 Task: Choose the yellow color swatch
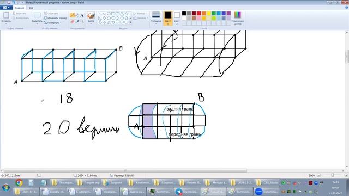pos(209,13)
